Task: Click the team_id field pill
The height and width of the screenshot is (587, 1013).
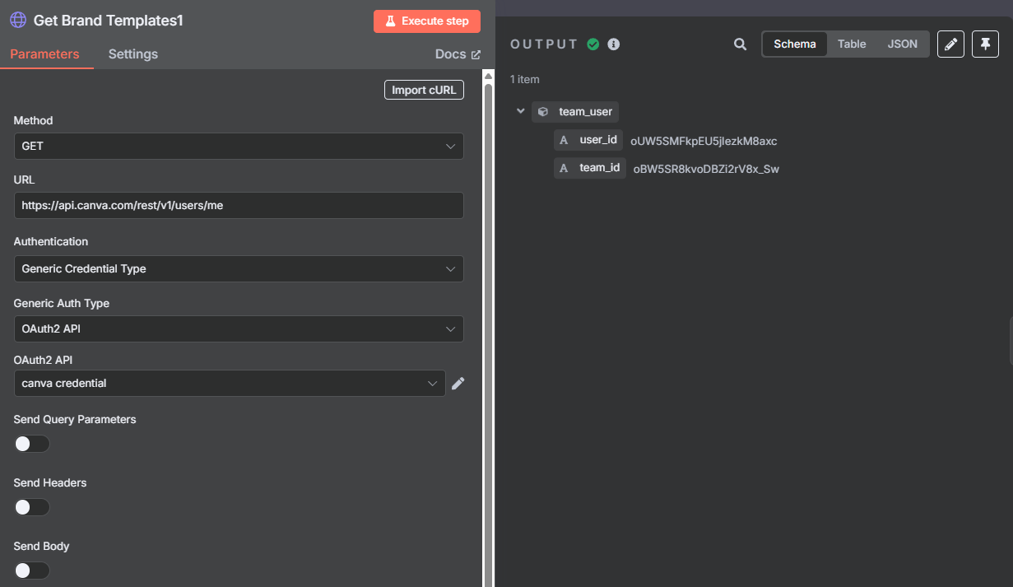Action: (590, 168)
